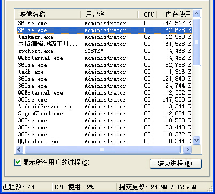
Task: Select 360se.exe row using 24,744 K
Action: (104, 86)
